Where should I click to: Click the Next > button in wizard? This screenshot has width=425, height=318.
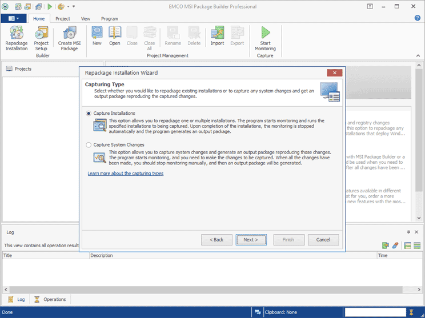point(251,240)
